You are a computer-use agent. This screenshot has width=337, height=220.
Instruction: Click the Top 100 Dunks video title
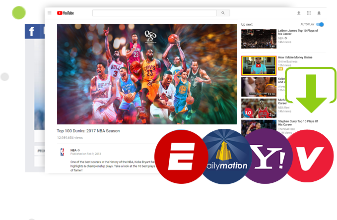click(88, 131)
